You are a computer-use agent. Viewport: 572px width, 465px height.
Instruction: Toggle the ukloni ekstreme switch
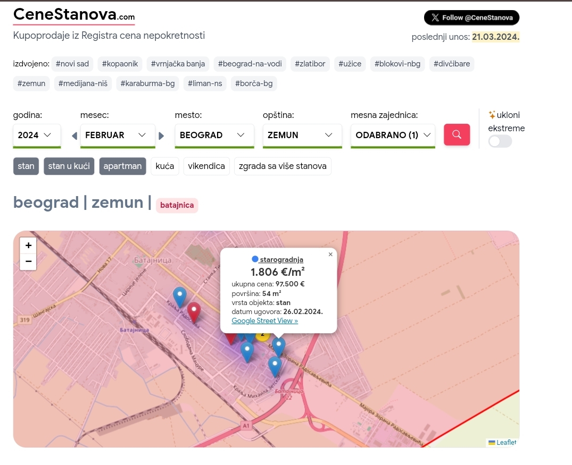point(500,141)
